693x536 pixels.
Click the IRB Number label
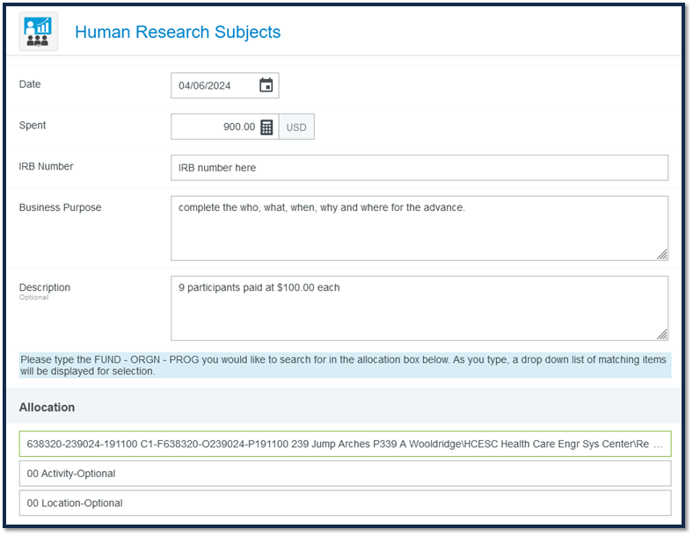[x=46, y=166]
